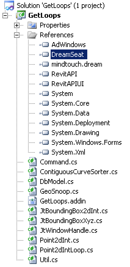Click the System.Core reference icon

(44, 104)
